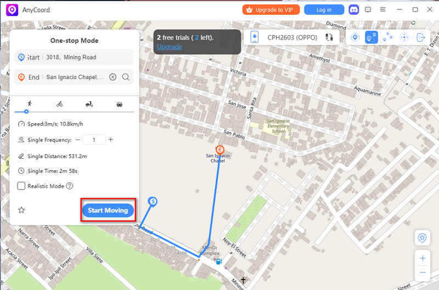
Task: Click the Upgrade to VIP button
Action: (x=271, y=10)
